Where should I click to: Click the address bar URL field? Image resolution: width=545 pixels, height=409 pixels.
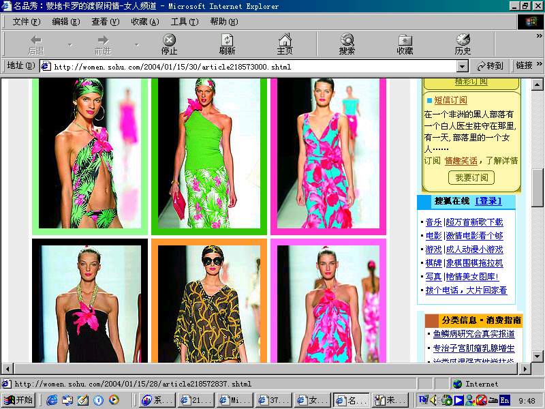point(253,66)
